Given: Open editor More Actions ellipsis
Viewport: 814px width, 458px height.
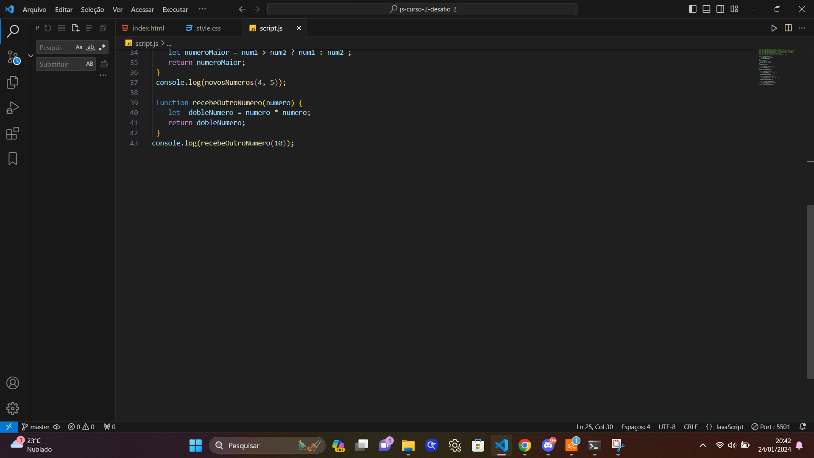Looking at the screenshot, I should click(802, 28).
